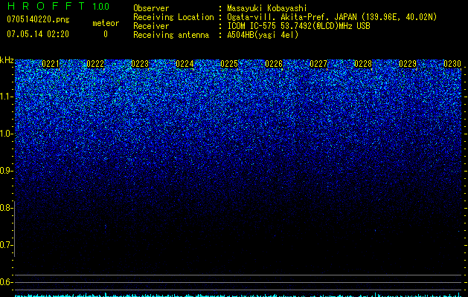Click the 1.1 kHz axis label
The image size is (468, 297).
[x=6, y=97]
